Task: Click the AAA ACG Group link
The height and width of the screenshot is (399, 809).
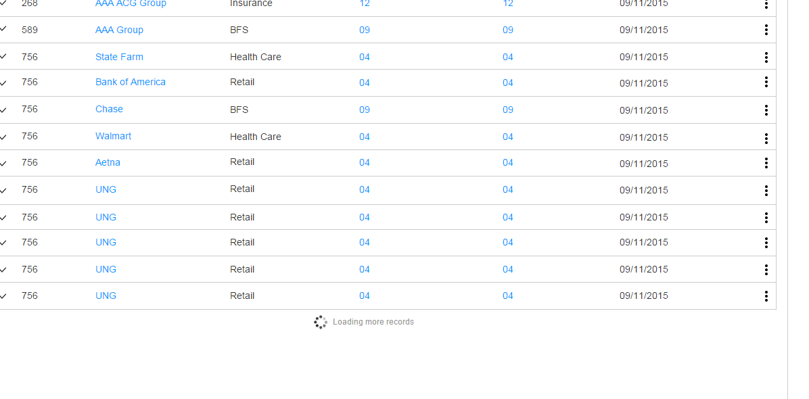Action: [x=131, y=4]
